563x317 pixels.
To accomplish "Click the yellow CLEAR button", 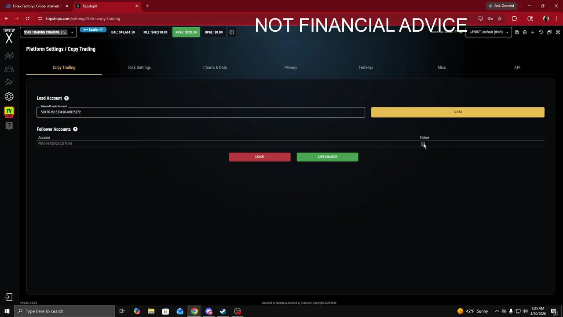I will pyautogui.click(x=458, y=112).
